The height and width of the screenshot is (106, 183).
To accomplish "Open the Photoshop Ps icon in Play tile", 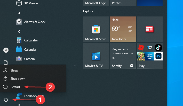I will point(158,56).
